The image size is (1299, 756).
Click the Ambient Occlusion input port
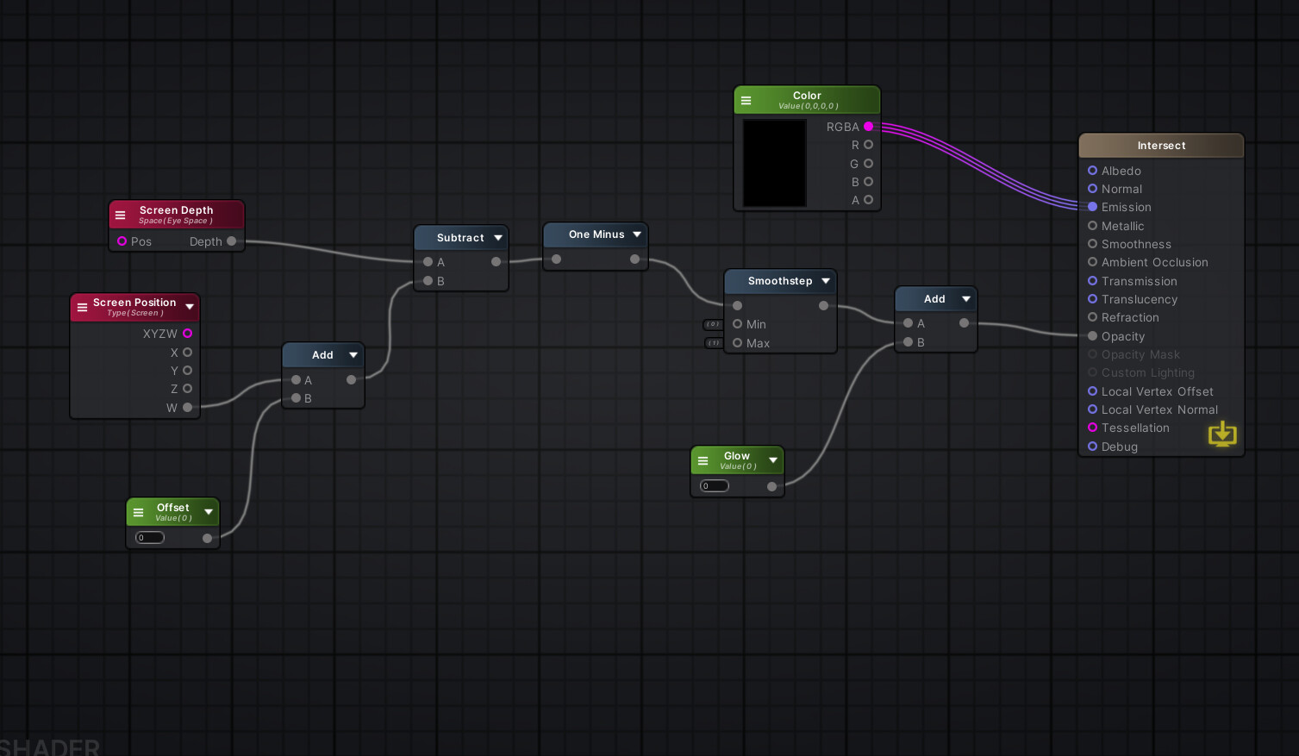tap(1092, 262)
